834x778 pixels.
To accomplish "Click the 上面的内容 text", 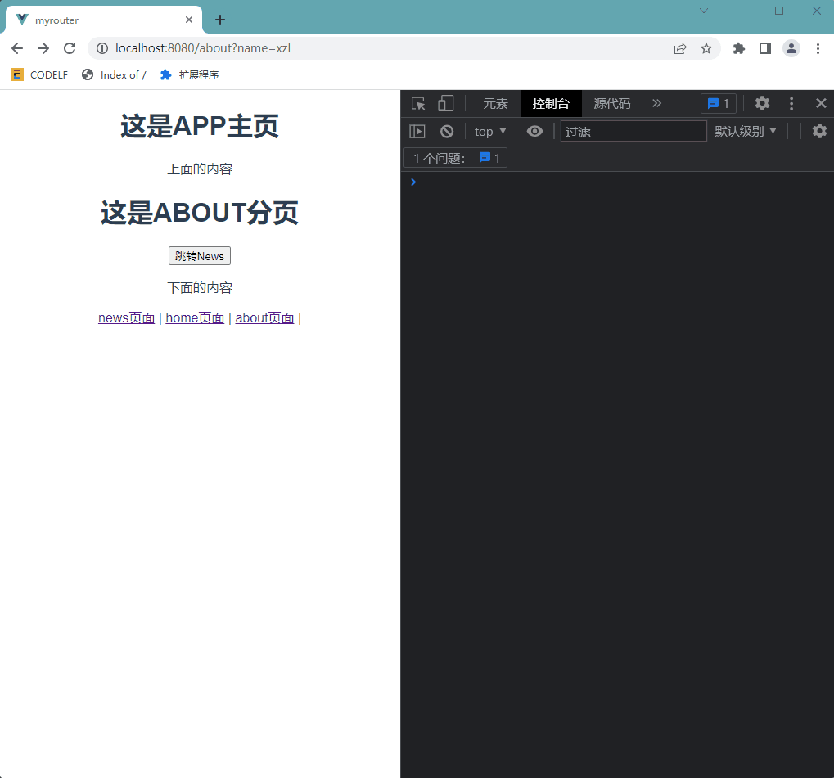I will [200, 169].
